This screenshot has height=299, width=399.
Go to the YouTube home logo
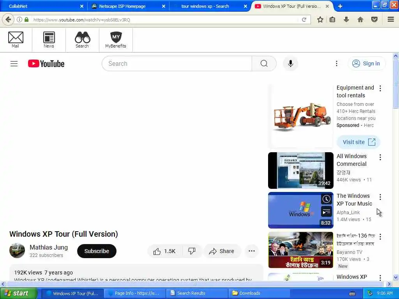pyautogui.click(x=46, y=63)
